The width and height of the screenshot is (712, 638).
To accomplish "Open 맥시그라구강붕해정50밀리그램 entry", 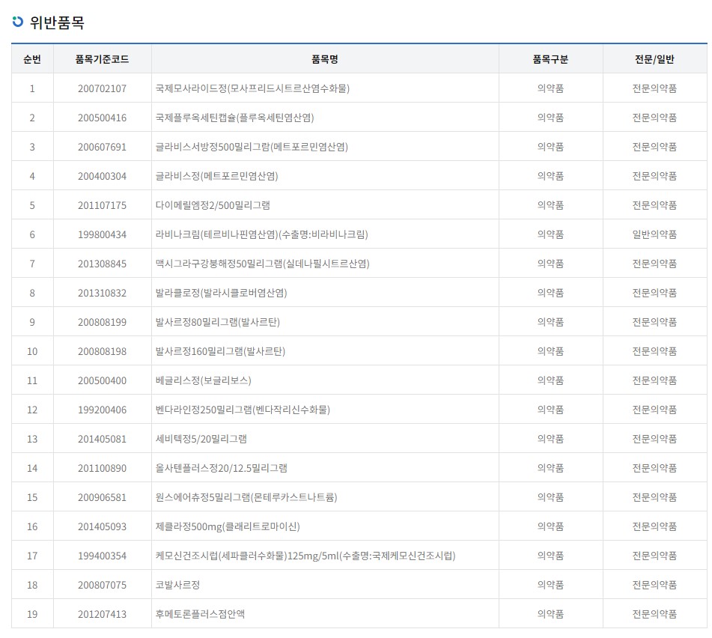I will (x=262, y=264).
